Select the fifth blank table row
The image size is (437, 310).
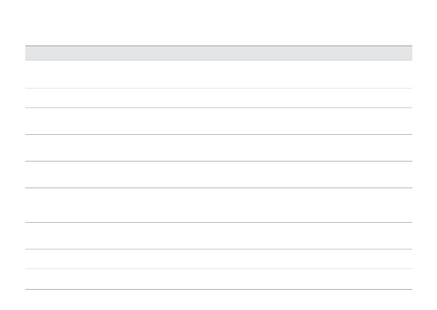(x=218, y=175)
